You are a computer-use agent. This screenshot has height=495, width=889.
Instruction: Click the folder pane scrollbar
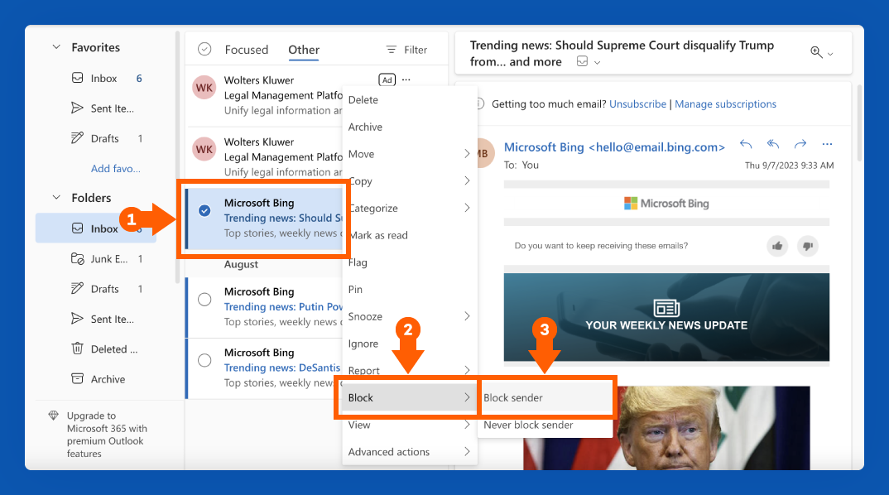pyautogui.click(x=177, y=156)
